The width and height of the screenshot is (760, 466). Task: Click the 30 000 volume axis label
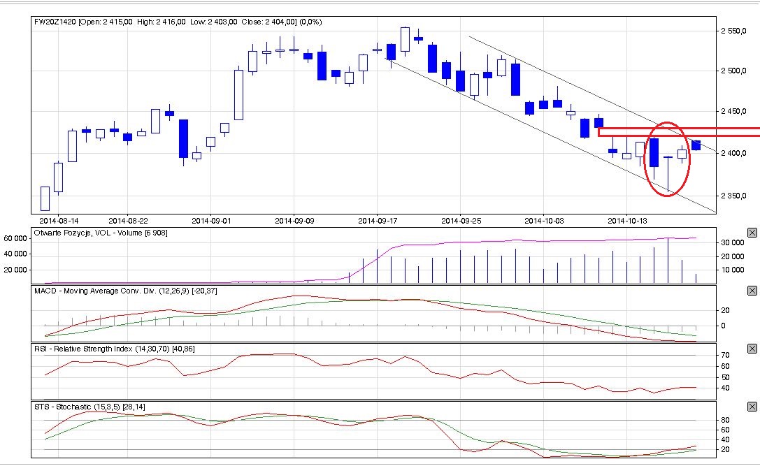point(732,242)
